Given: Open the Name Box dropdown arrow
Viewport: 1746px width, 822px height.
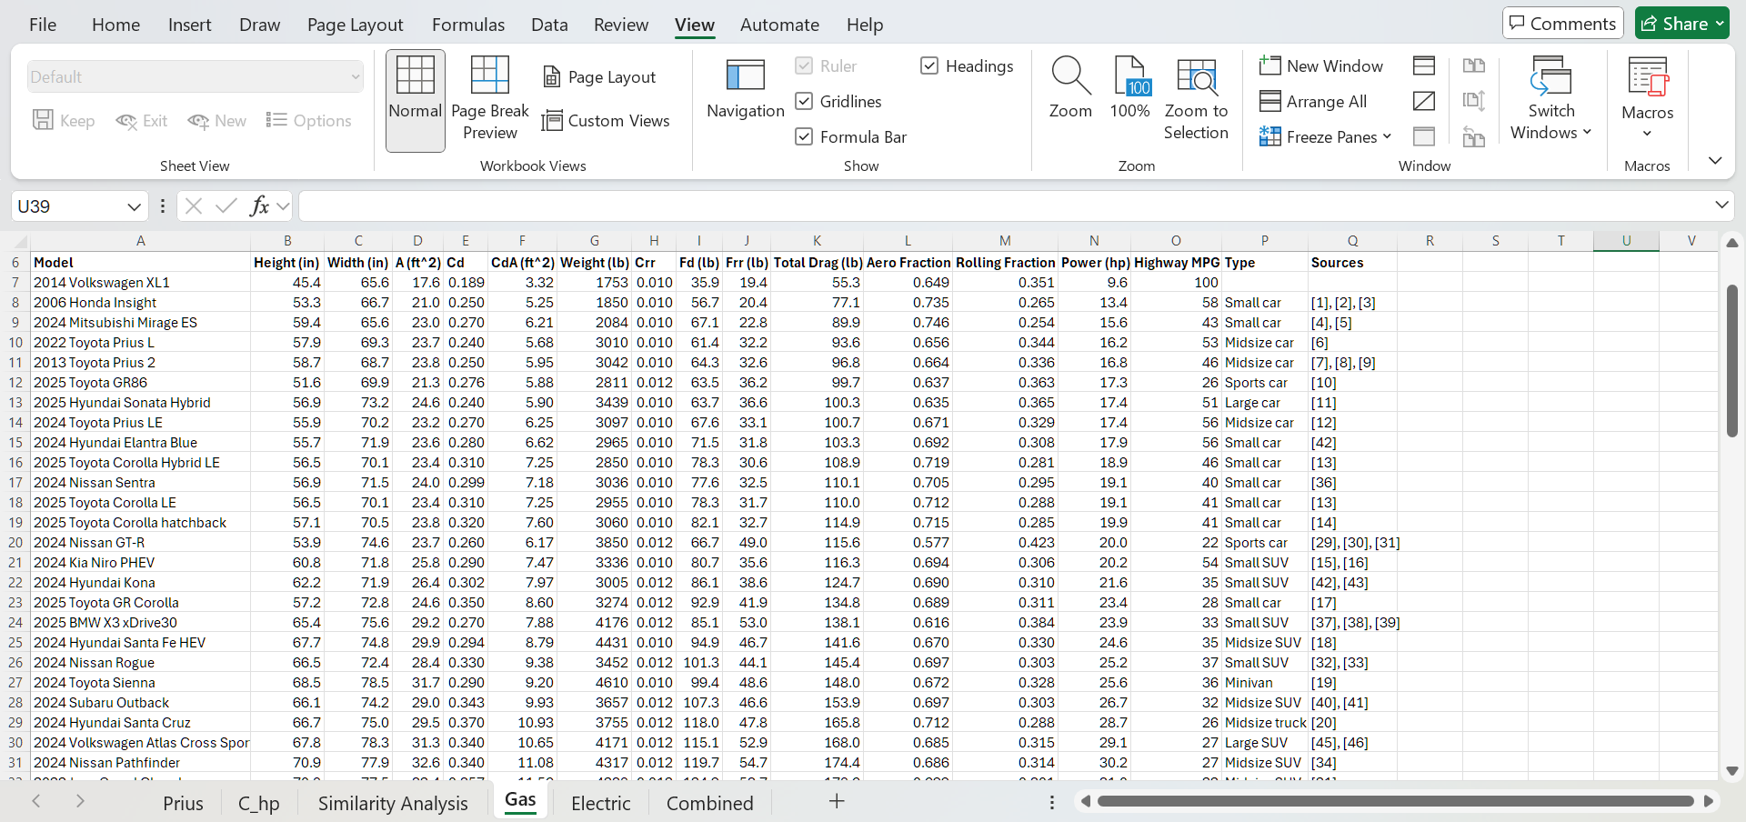Looking at the screenshot, I should (x=134, y=207).
